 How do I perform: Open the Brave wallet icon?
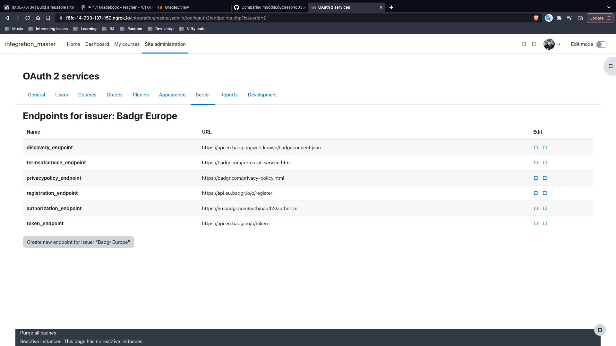click(580, 18)
